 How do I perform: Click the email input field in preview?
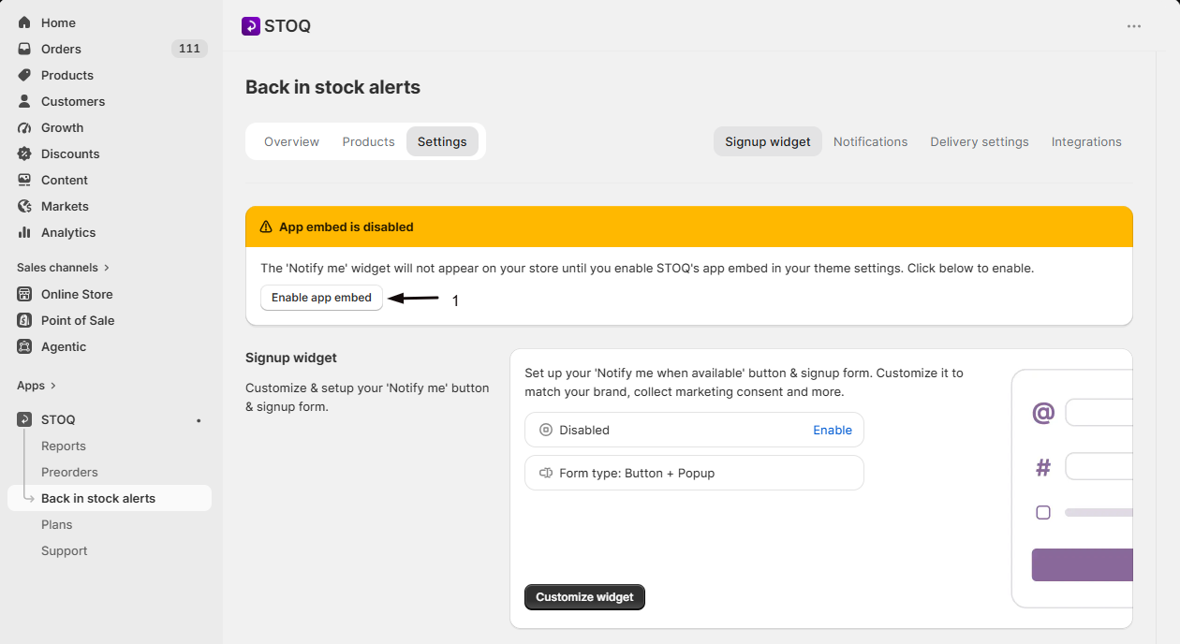(1099, 413)
